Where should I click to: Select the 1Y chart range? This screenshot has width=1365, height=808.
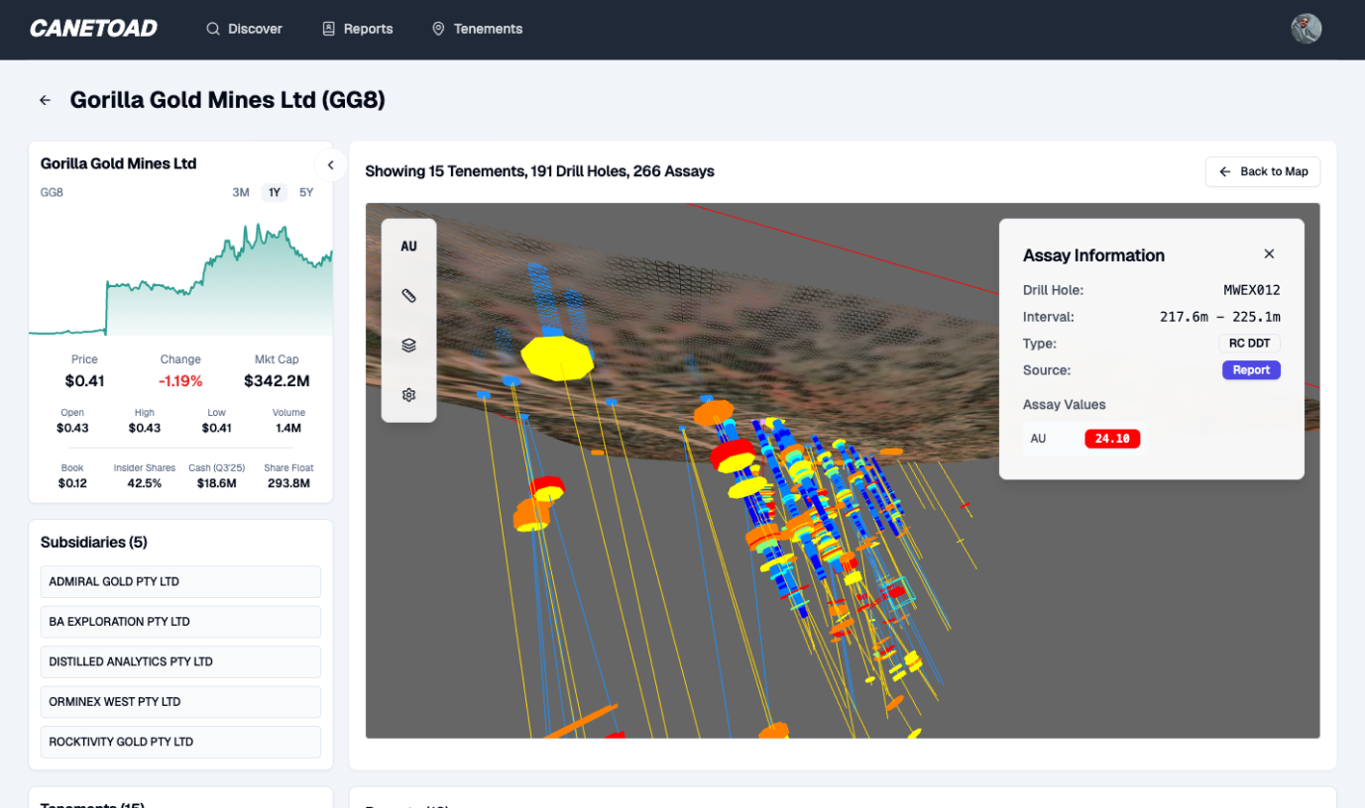(x=274, y=193)
